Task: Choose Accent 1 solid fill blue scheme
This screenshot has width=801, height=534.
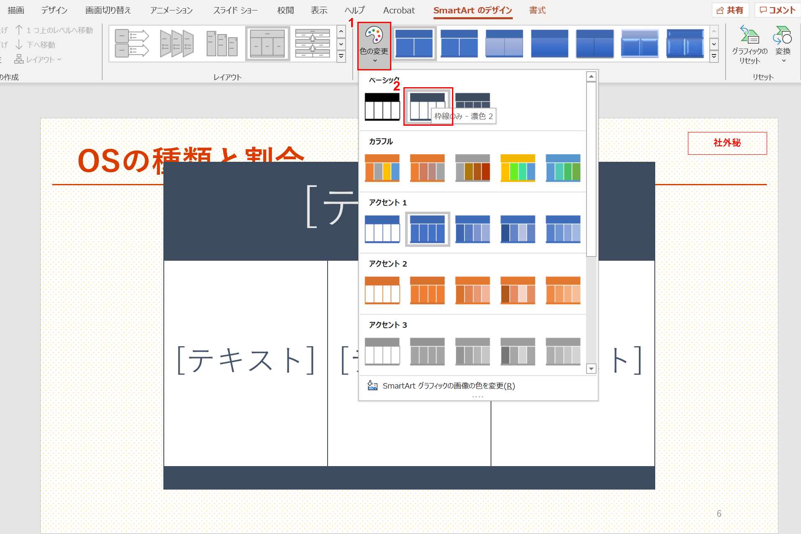Action: [427, 229]
